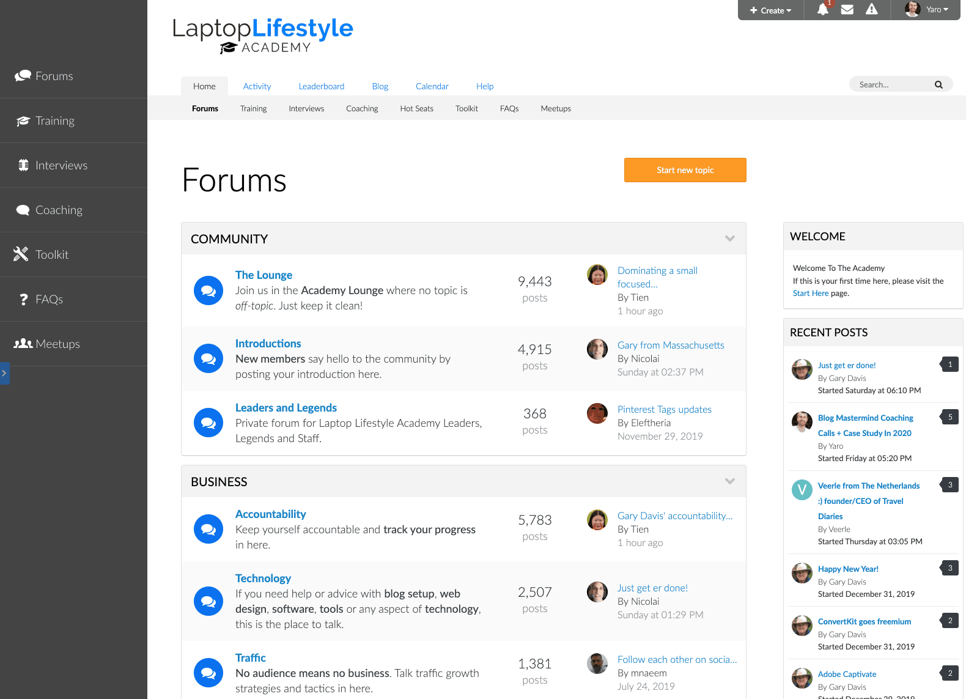This screenshot has width=966, height=699.
Task: Click the Accountability forum chat icon
Action: [208, 529]
